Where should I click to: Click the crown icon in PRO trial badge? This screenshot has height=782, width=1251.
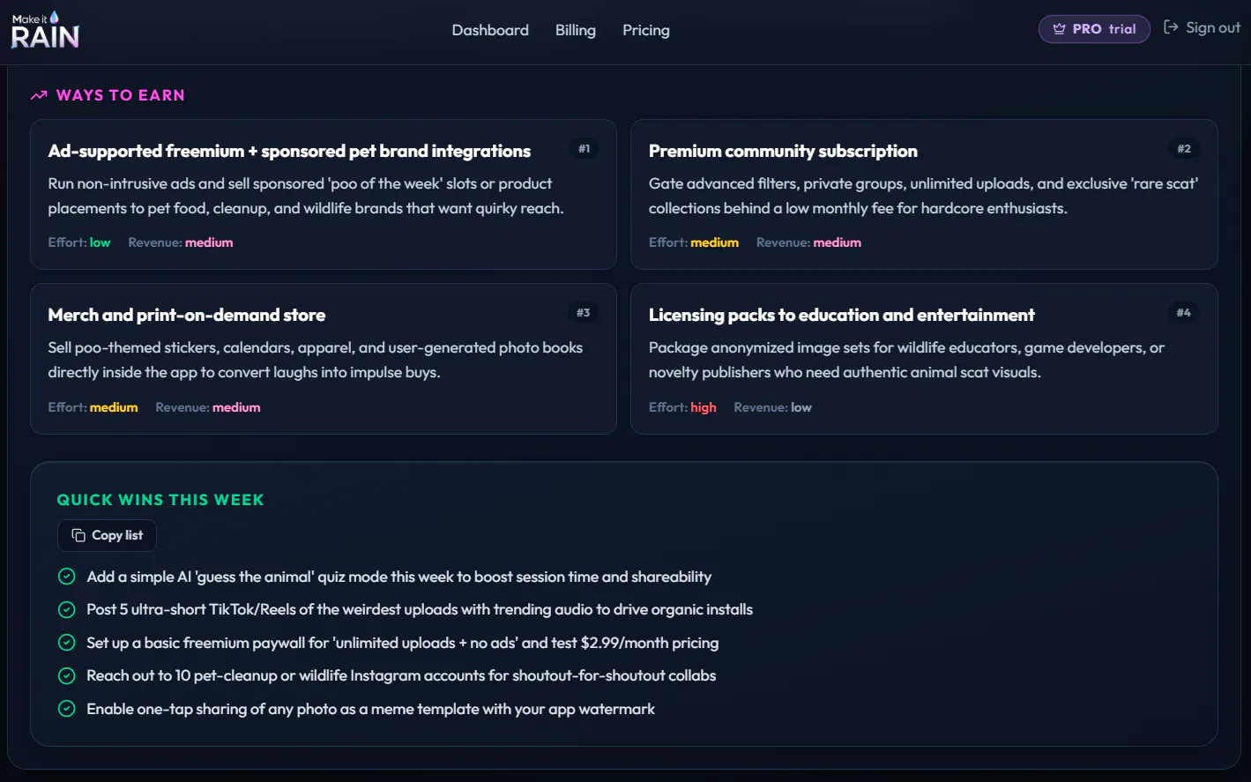(1059, 29)
